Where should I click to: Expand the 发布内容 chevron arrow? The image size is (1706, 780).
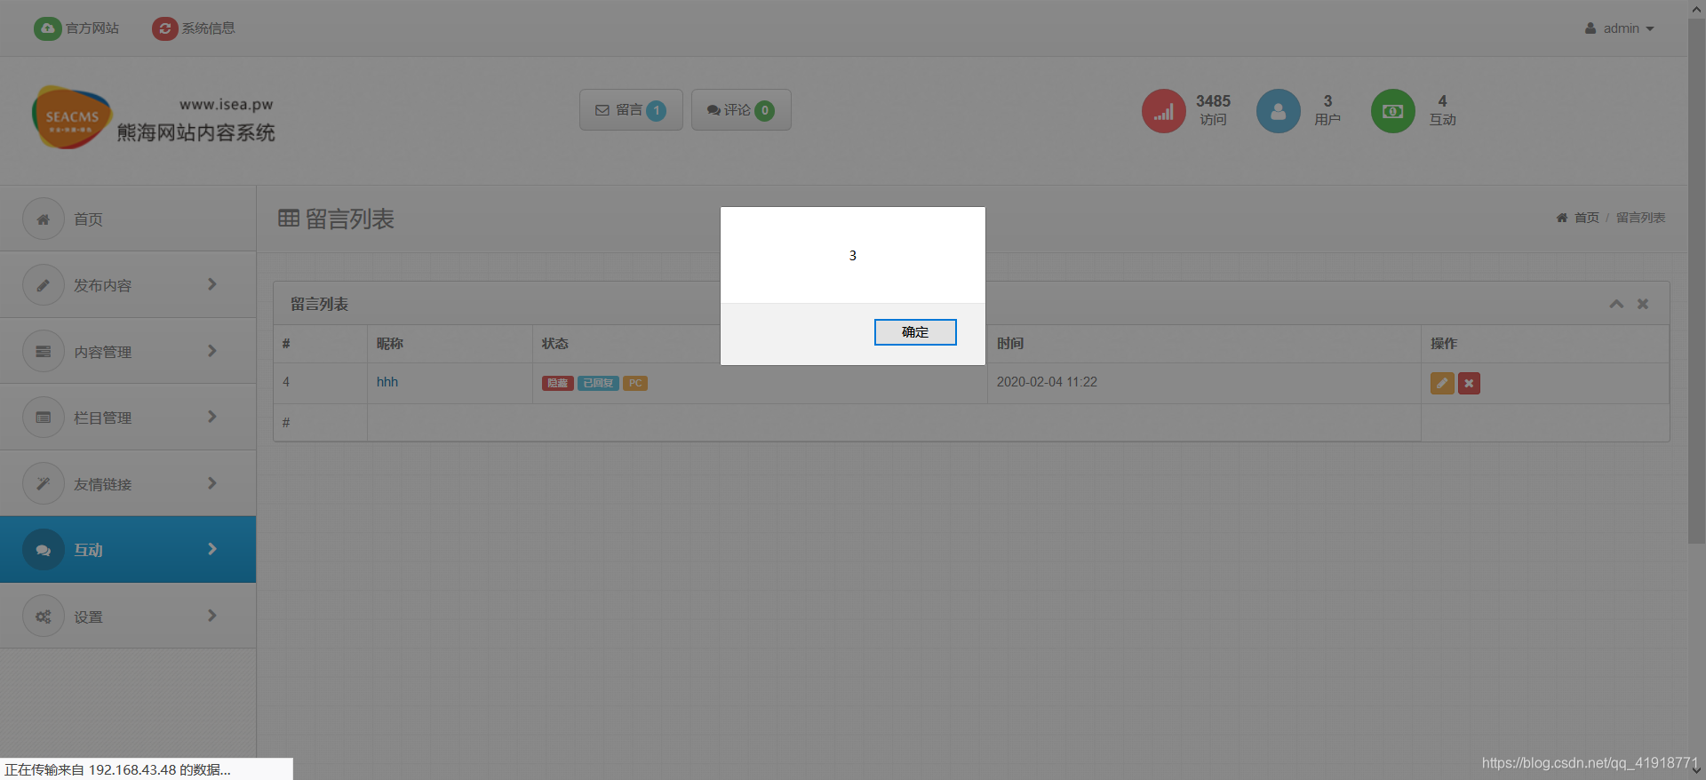pos(212,284)
